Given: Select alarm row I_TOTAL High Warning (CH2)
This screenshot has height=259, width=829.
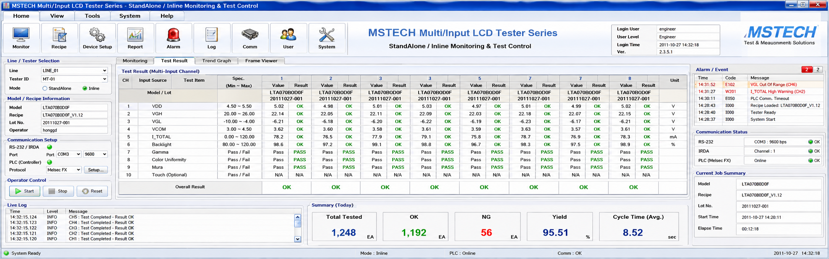Looking at the screenshot, I should (759, 92).
